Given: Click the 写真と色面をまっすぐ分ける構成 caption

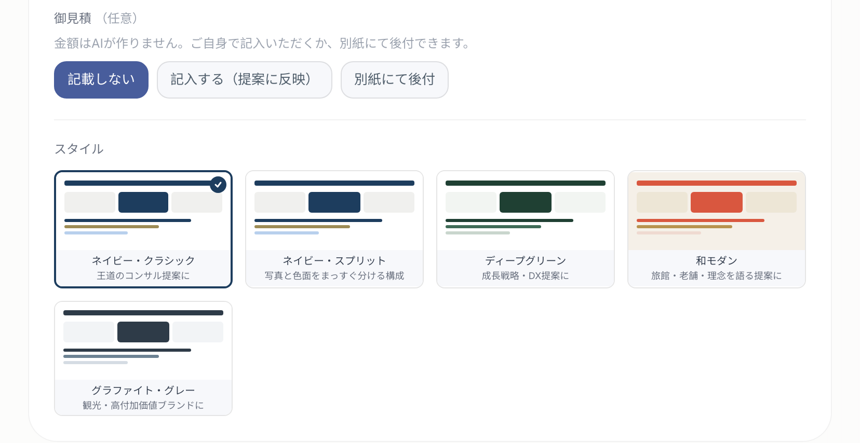Looking at the screenshot, I should point(334,276).
